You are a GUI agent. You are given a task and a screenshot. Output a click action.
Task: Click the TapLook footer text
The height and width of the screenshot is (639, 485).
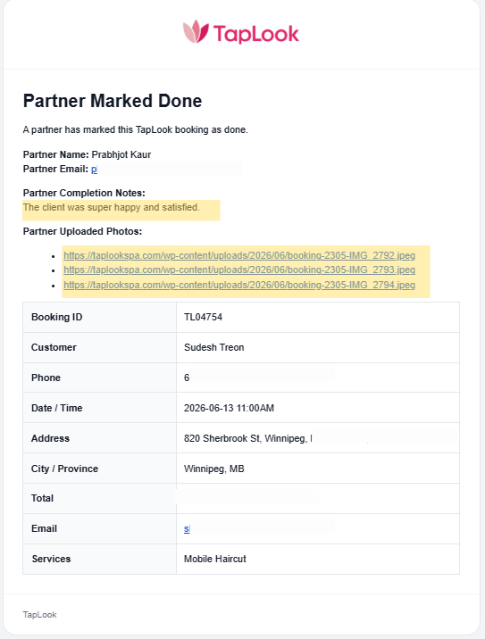[x=39, y=615]
